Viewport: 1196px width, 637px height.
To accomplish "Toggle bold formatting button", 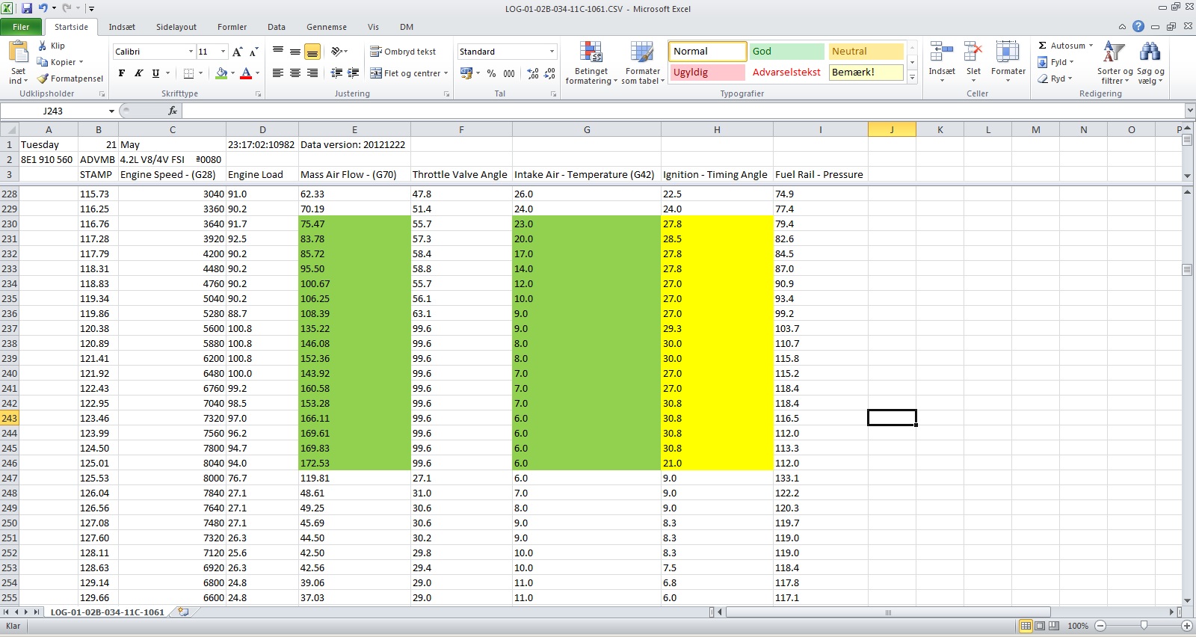I will click(x=122, y=73).
